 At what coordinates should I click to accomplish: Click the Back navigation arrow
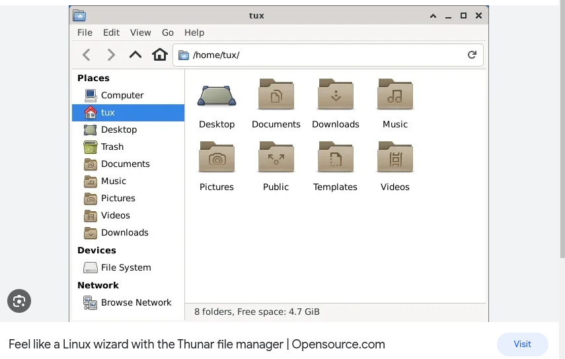[87, 55]
